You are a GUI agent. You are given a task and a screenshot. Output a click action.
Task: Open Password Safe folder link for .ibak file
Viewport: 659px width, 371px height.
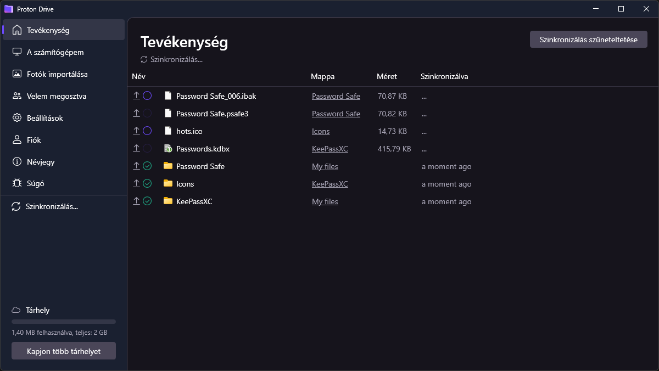[336, 96]
